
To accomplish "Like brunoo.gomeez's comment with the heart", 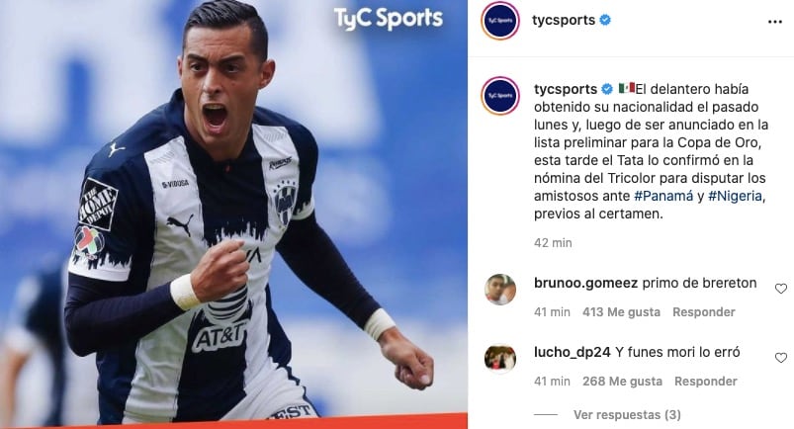I will pos(781,289).
